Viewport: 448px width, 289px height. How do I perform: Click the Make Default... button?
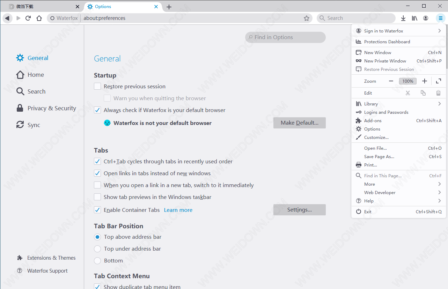[x=300, y=123]
